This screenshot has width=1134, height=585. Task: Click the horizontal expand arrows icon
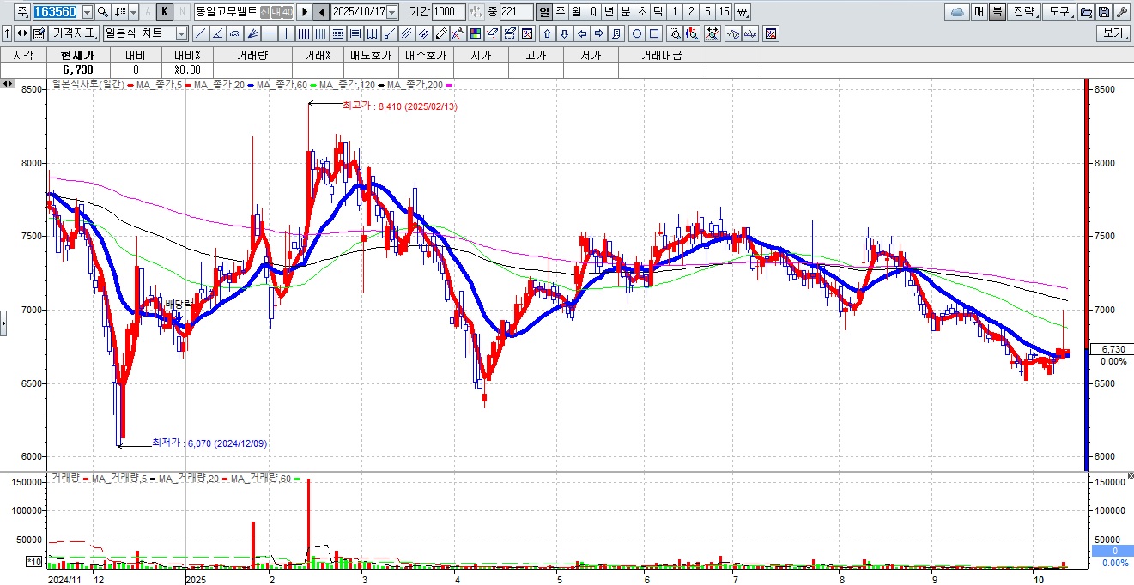click(21, 33)
